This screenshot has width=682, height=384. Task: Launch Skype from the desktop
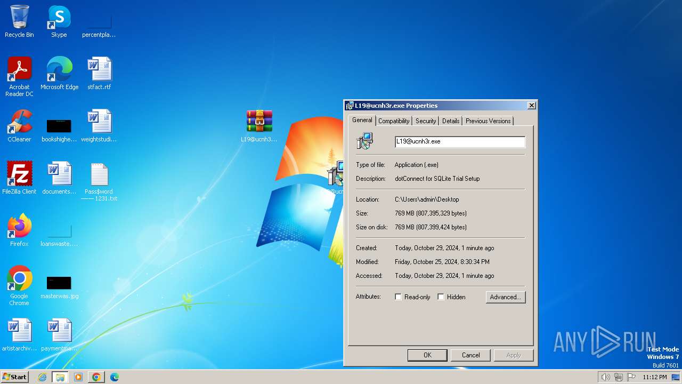click(59, 21)
